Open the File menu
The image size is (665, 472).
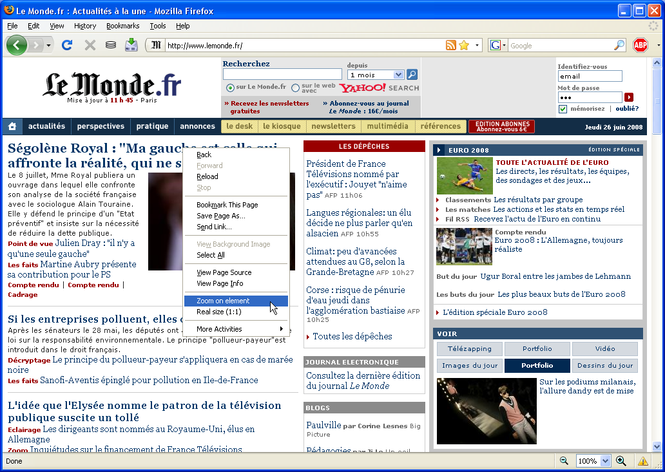pos(12,26)
